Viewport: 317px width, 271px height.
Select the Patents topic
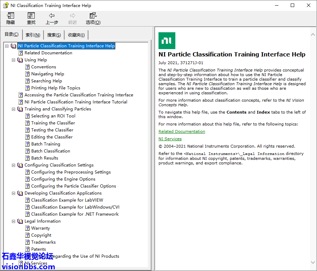tap(39, 249)
